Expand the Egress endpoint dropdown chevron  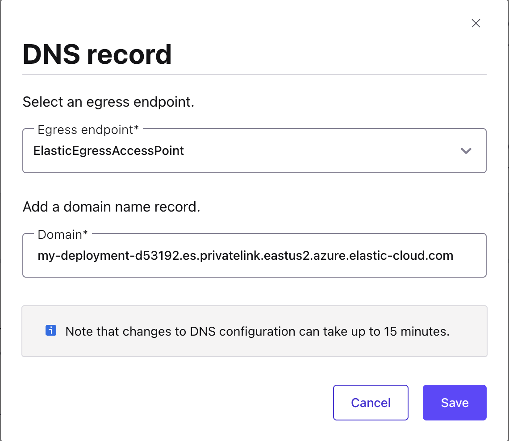click(x=466, y=151)
